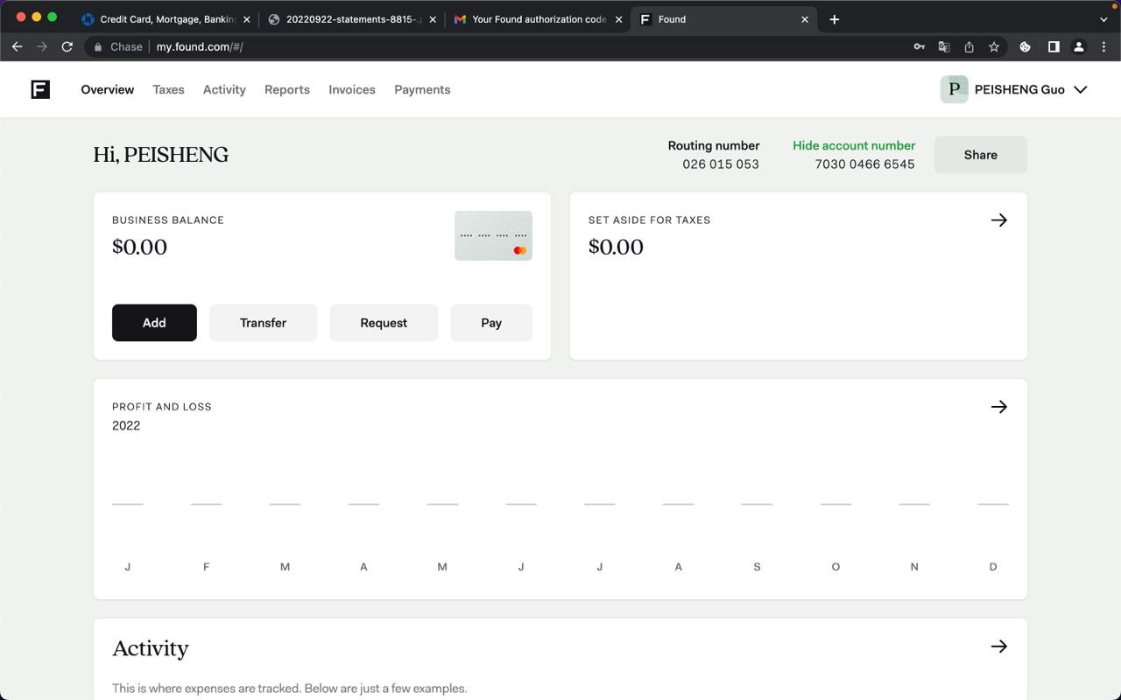Screen dimensions: 1121x700
Task: Click the Add button
Action: click(154, 323)
